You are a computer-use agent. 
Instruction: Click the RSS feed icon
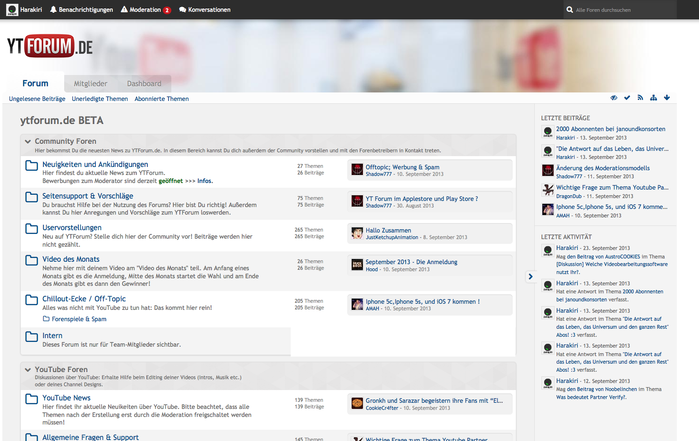pyautogui.click(x=640, y=98)
